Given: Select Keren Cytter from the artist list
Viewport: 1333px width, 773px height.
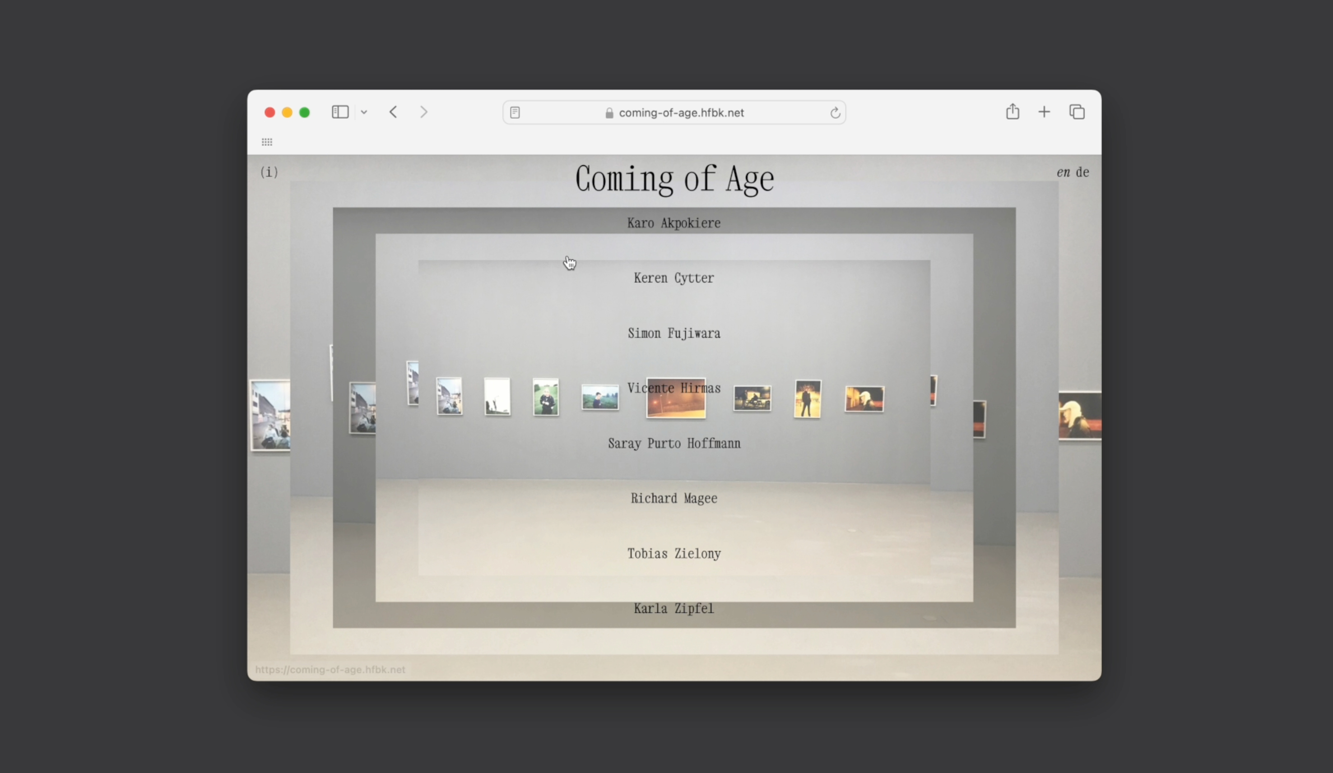Looking at the screenshot, I should tap(673, 278).
